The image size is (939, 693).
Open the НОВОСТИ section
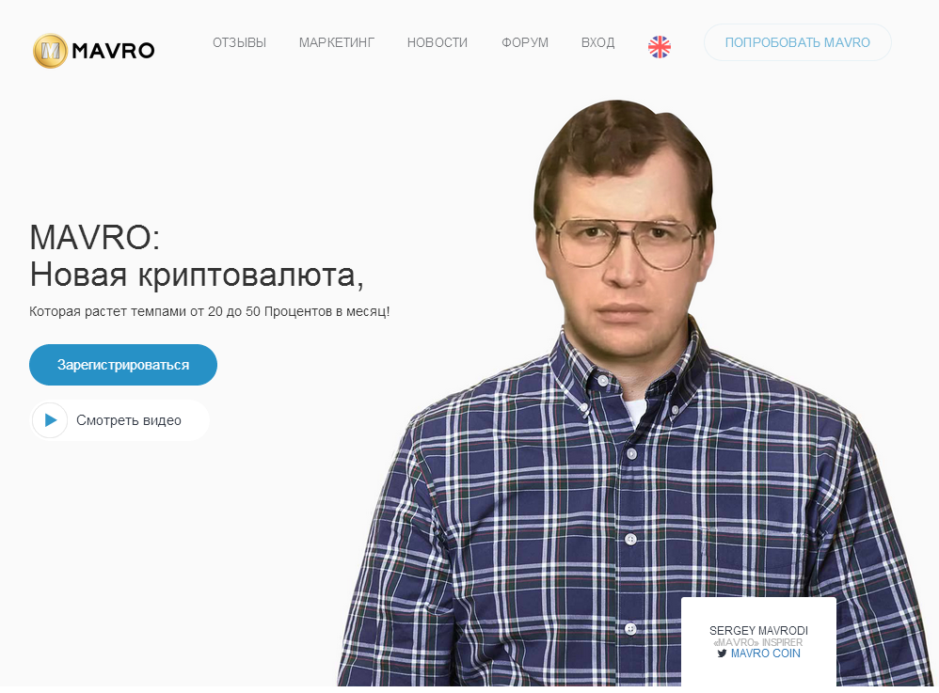coord(438,42)
